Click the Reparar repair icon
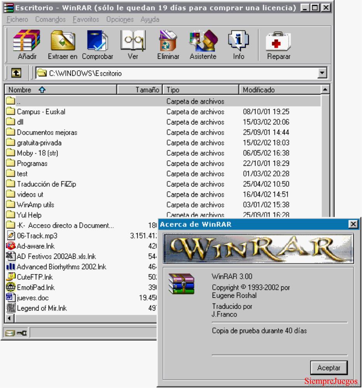Viewport: 362px width, 388px height. [x=278, y=42]
